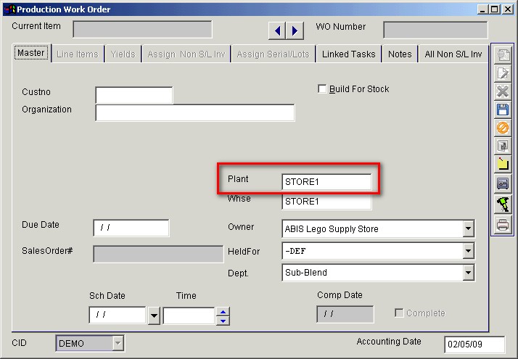Open the Notes tab
This screenshot has width=518, height=359.
[x=400, y=54]
